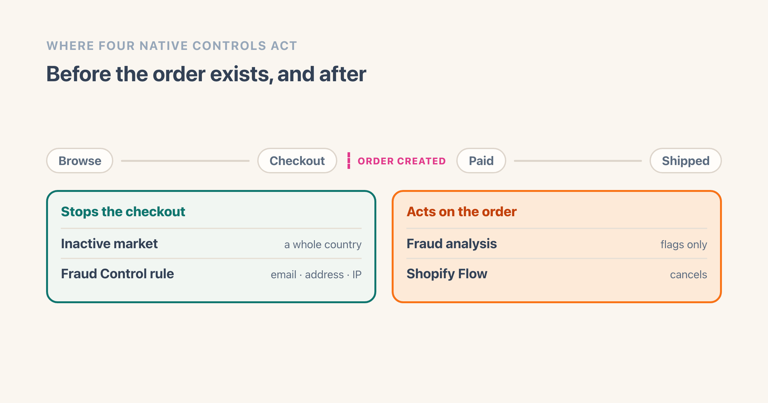Click the Browse stage pill
The width and height of the screenshot is (768, 403).
coord(80,161)
